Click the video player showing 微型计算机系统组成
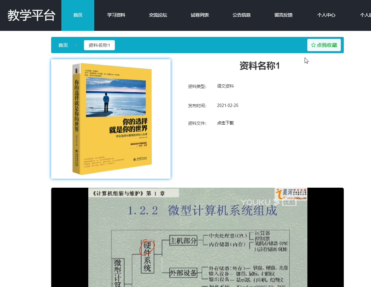The width and height of the screenshot is (371, 287). tap(197, 237)
